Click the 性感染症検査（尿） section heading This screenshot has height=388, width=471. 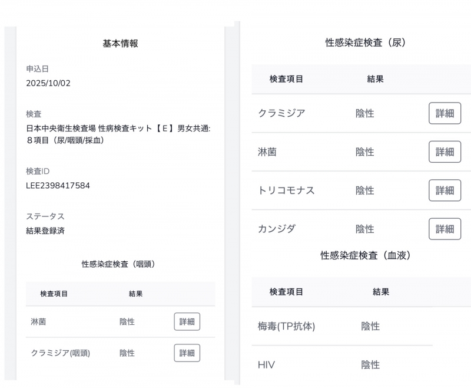point(366,42)
